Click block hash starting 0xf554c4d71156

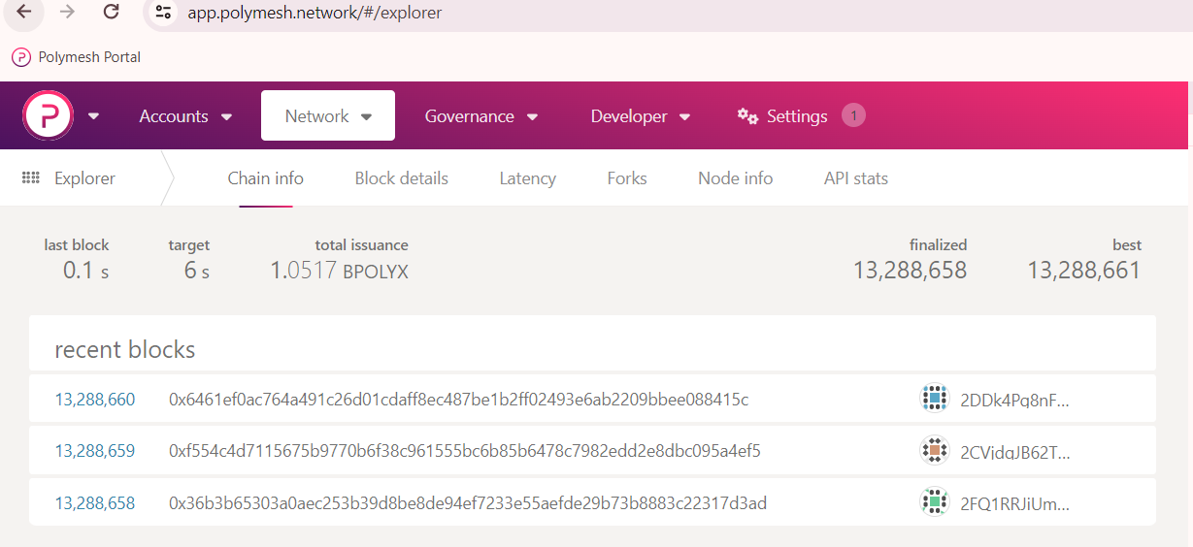point(465,451)
